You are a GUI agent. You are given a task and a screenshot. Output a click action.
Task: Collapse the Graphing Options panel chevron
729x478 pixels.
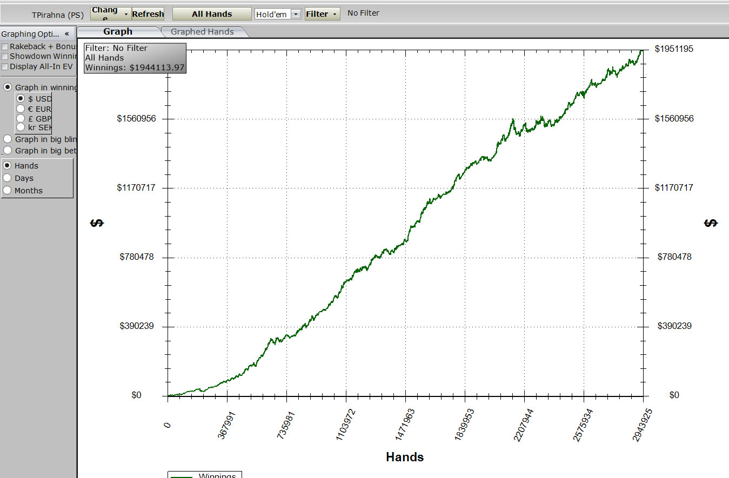pyautogui.click(x=66, y=33)
